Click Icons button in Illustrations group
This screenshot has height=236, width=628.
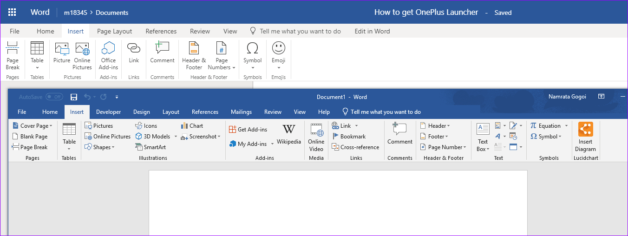(x=146, y=126)
